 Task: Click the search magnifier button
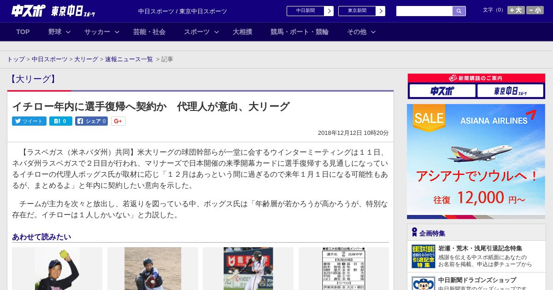[x=459, y=11]
